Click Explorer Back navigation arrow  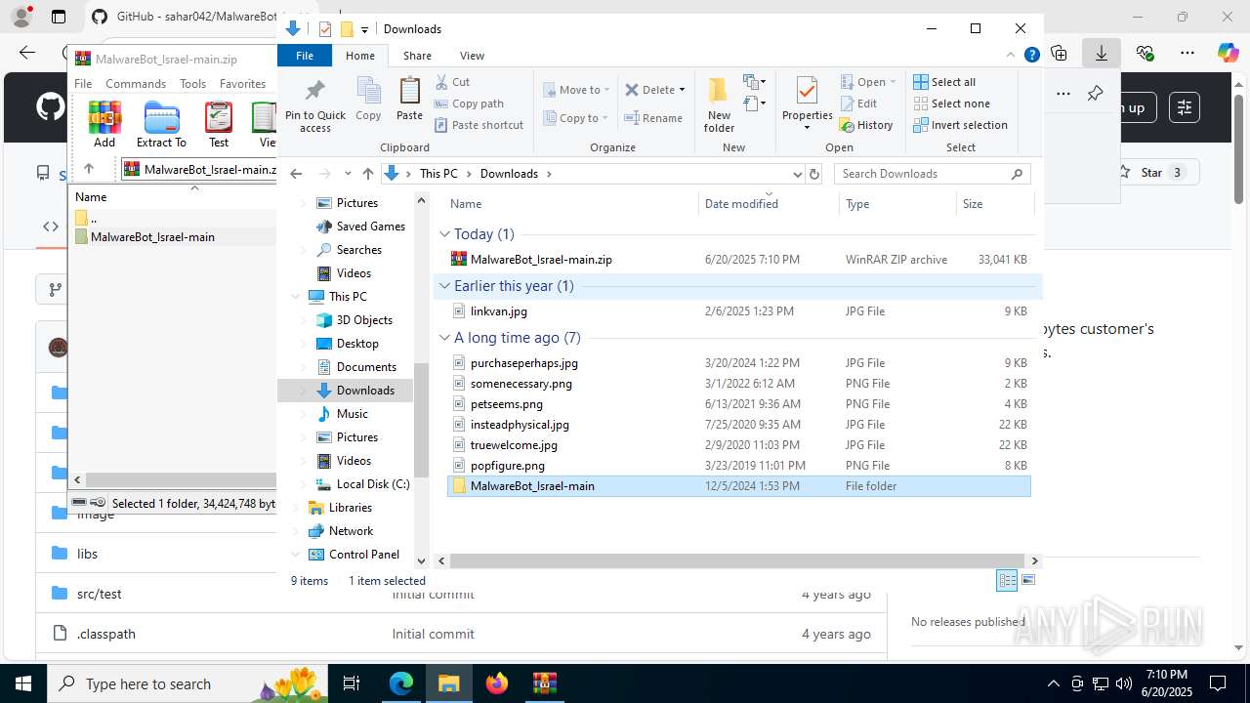[297, 174]
